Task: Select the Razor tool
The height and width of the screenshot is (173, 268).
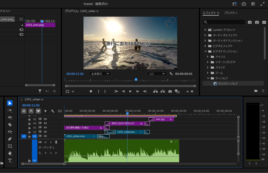Action: (x=10, y=125)
